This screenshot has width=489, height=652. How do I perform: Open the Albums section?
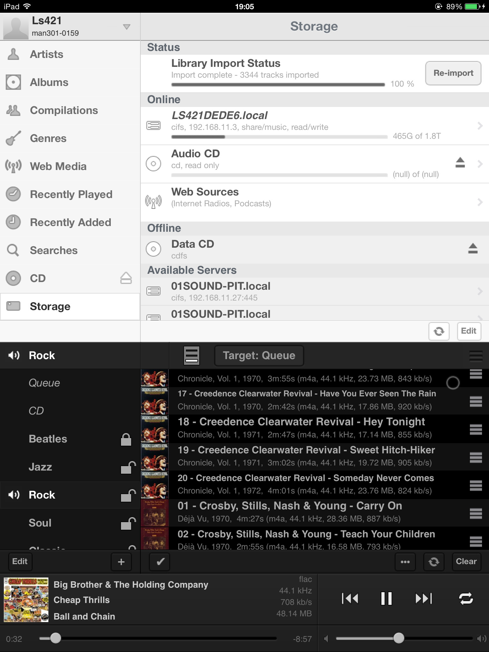click(x=70, y=82)
